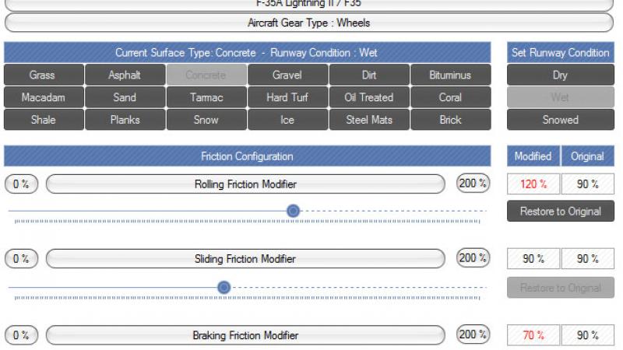Select the Asphalt surface type
This screenshot has width=623, height=350.
(125, 75)
